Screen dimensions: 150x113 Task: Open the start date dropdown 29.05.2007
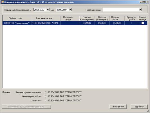pos(48,10)
